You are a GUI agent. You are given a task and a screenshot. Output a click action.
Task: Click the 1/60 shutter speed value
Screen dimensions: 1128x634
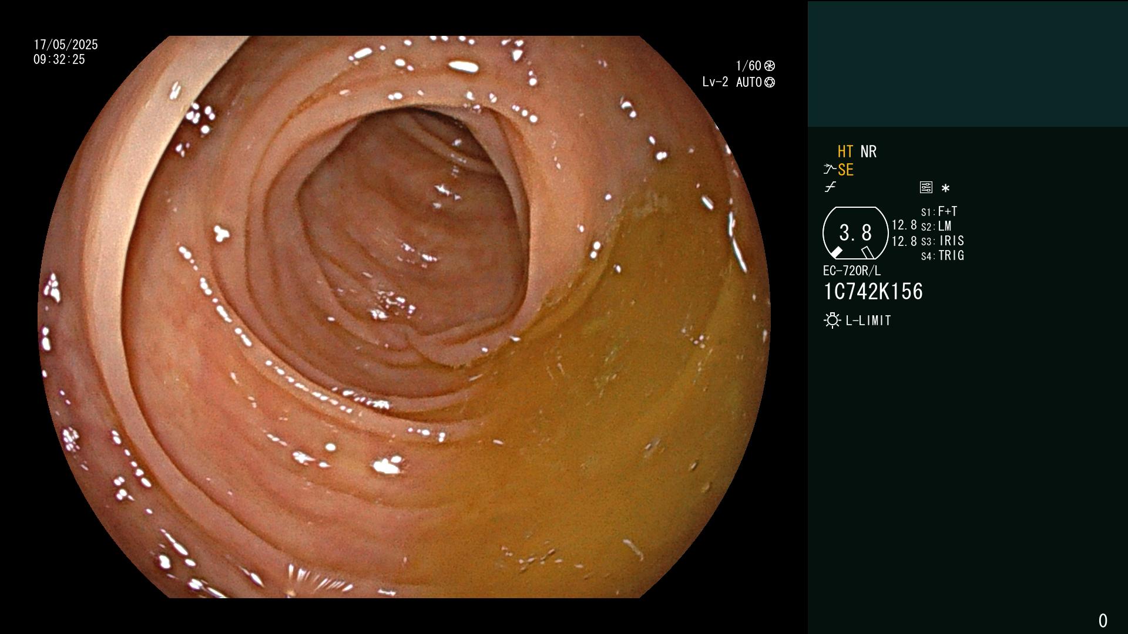point(748,66)
